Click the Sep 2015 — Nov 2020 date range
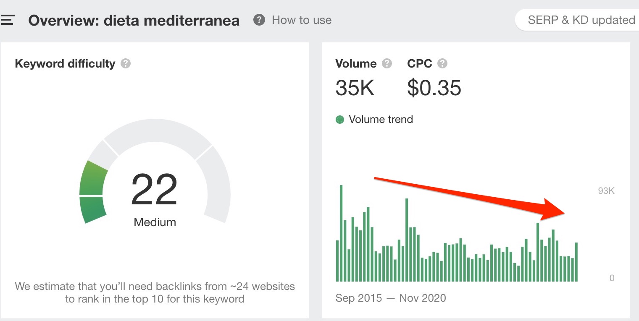Screen dimensions: 639x321 391,298
